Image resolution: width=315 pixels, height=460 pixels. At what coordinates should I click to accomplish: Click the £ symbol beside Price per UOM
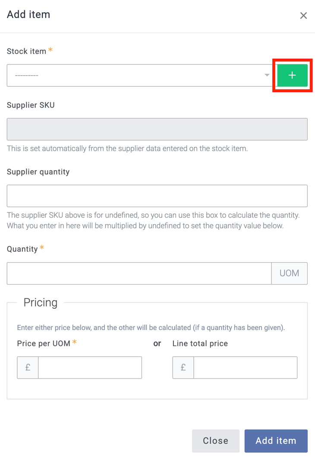tap(28, 368)
